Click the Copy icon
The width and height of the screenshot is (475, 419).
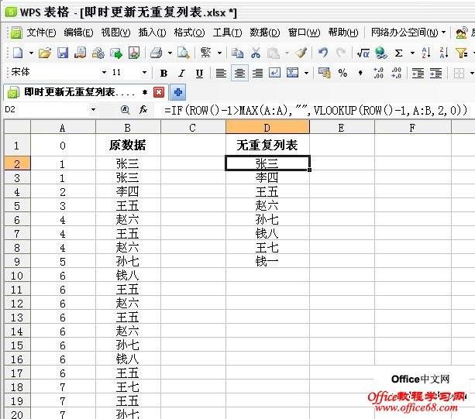(x=237, y=53)
